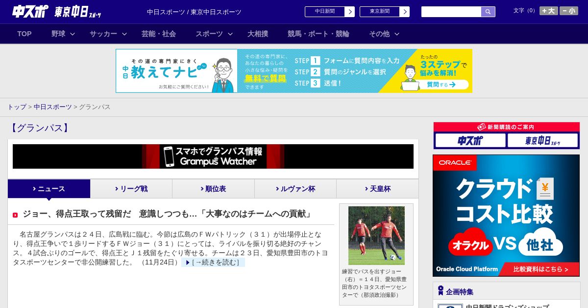Click the header search text field
The width and height of the screenshot is (588, 308).
[x=451, y=12]
